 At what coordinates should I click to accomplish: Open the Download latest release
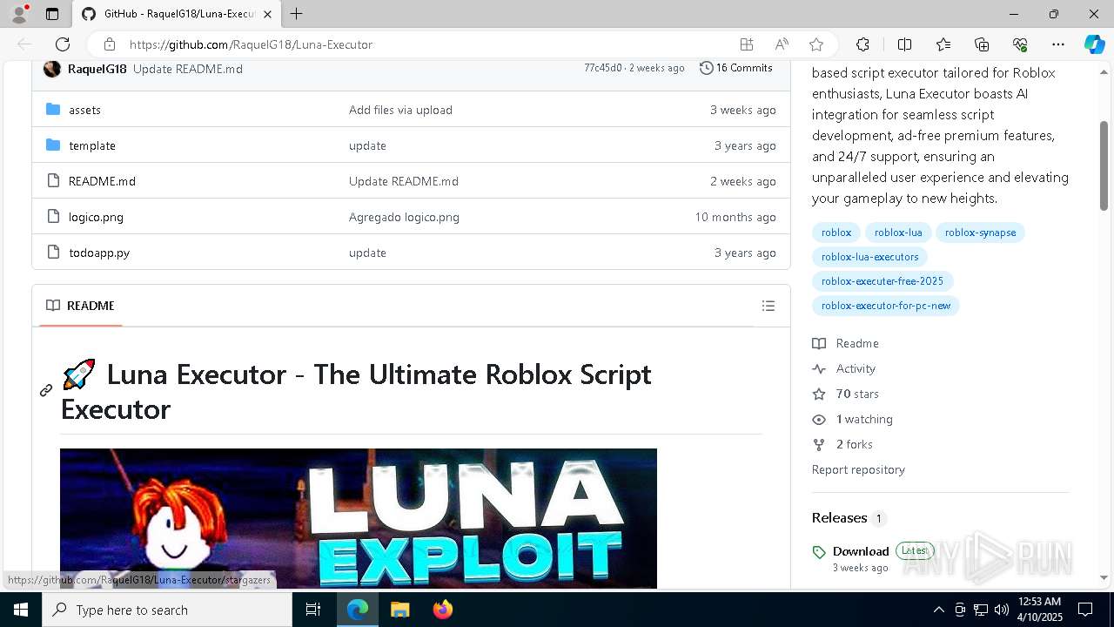coord(861,551)
